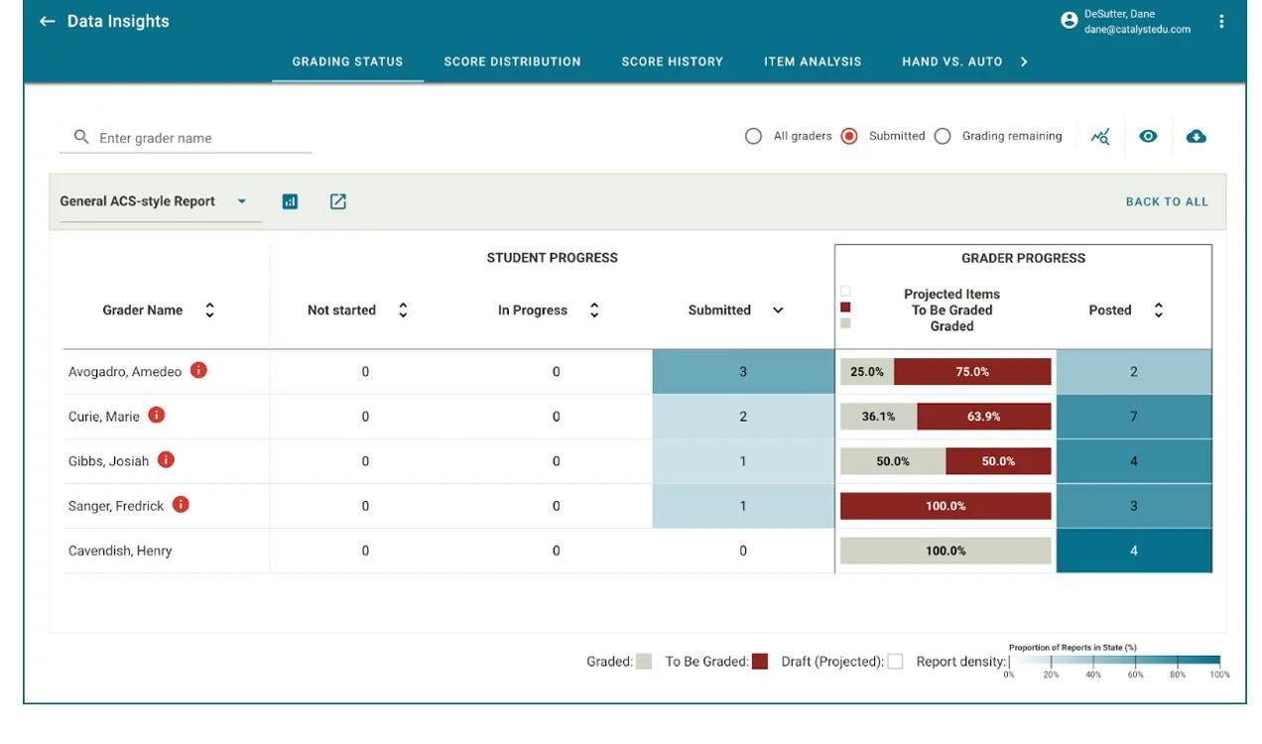1262x744 pixels.
Task: Click the eye visibility icon near cloud download
Action: (x=1148, y=136)
